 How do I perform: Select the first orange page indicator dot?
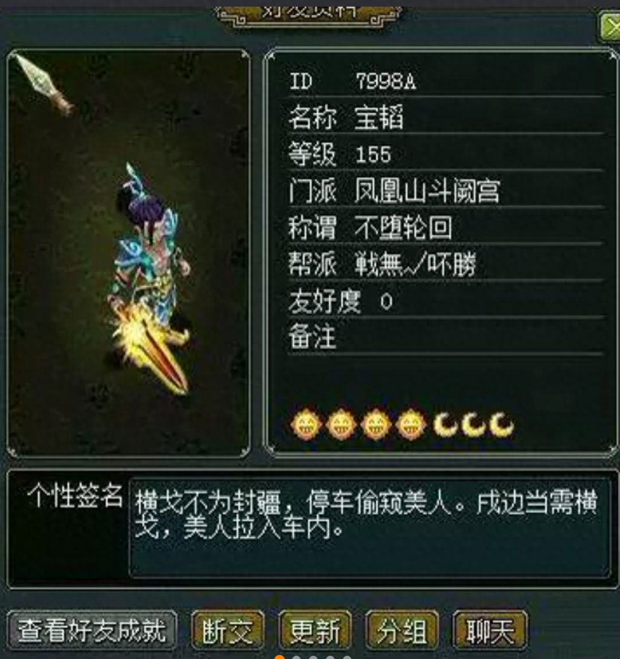tap(280, 657)
